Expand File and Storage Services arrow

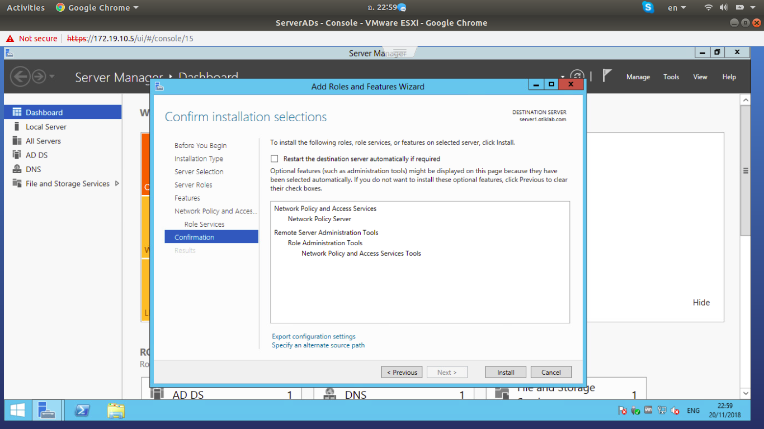117,183
